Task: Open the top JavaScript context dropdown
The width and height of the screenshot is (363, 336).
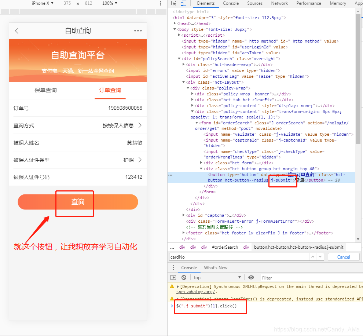Action: pos(217,277)
